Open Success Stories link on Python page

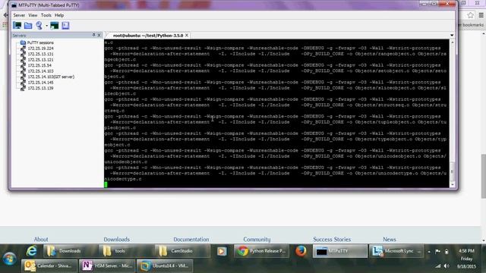coord(332,240)
